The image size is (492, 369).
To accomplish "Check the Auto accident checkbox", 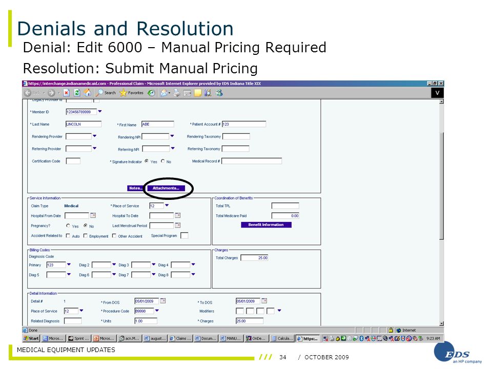I will coord(68,236).
